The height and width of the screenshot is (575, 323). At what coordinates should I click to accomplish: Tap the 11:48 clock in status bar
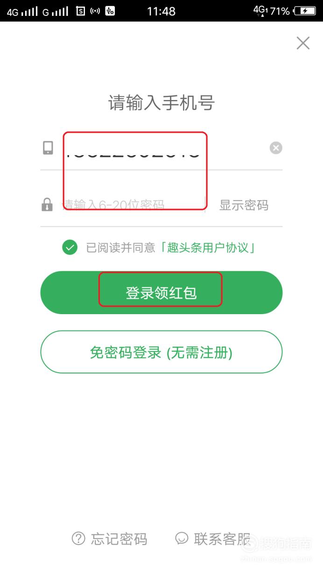pyautogui.click(x=161, y=11)
